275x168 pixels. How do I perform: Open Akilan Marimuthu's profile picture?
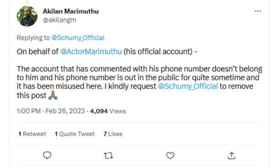click(27, 16)
